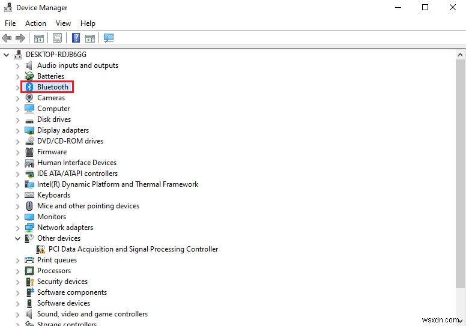
Task: Click the Mice and other pointing devices icon
Action: (29, 206)
